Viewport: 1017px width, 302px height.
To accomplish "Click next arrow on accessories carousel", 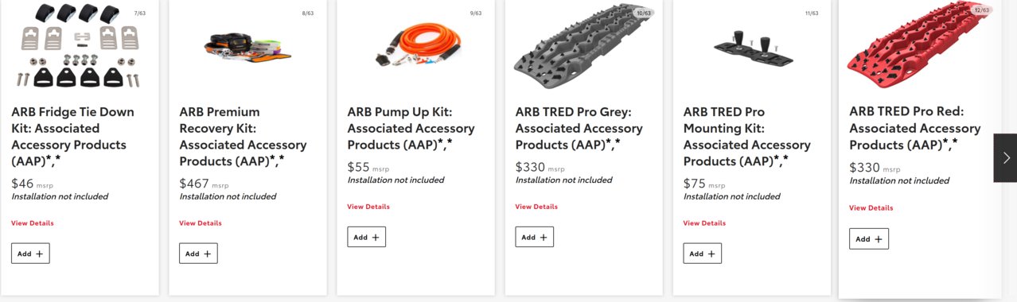I will coord(1005,158).
